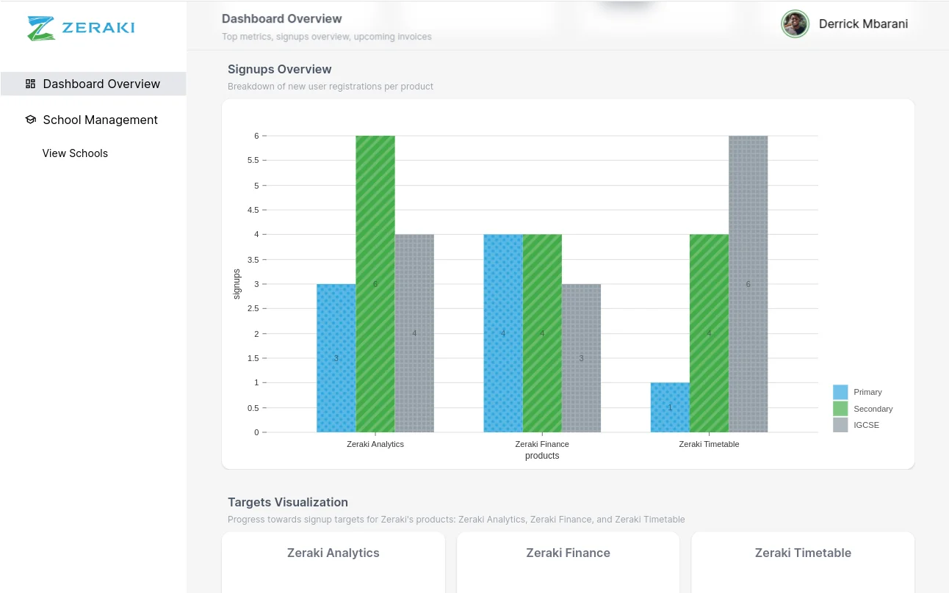The image size is (949, 593).
Task: Open School Management in the sidebar
Action: click(93, 120)
